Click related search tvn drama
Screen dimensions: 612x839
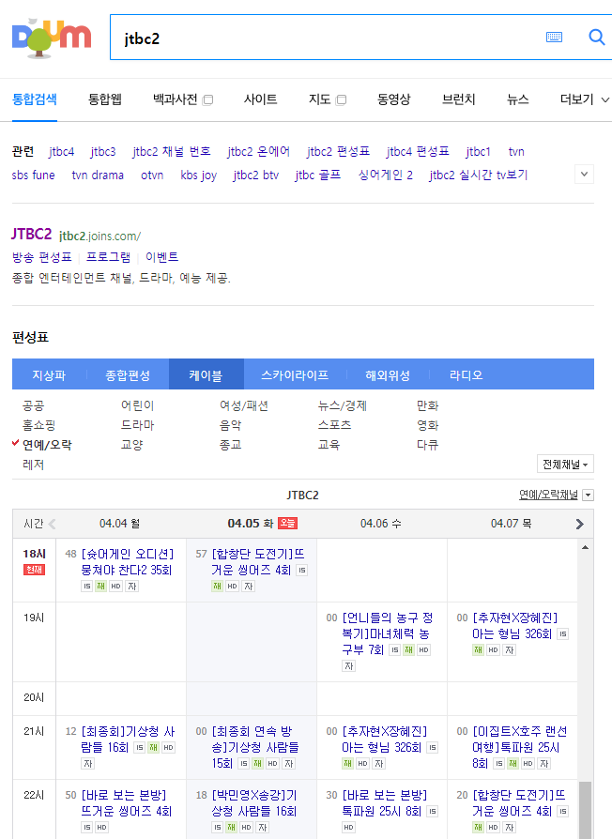98,175
